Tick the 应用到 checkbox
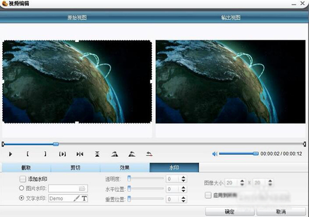Image resolution: width=309 pixels, height=217 pixels. pos(208,195)
